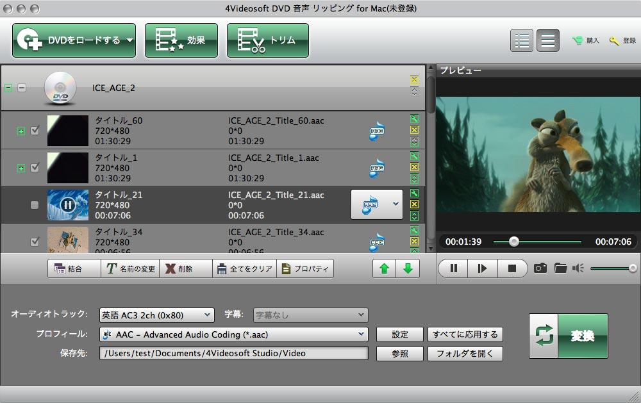Stop the preview playback

[512, 268]
